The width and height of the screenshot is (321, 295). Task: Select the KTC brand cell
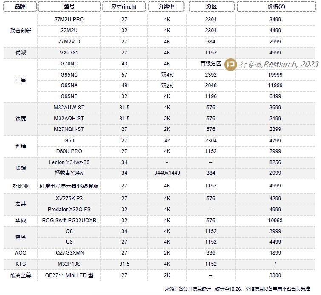tap(20, 264)
